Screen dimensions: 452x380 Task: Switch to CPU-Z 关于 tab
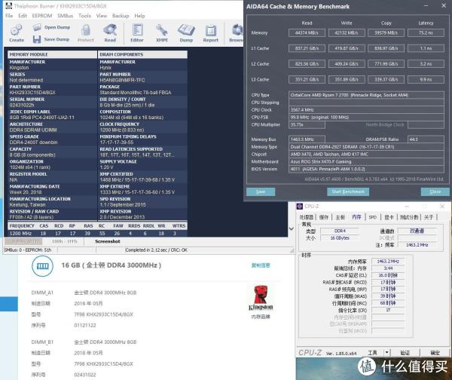click(x=429, y=217)
